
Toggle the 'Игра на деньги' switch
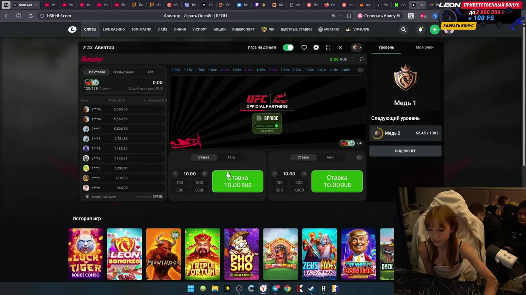click(288, 48)
